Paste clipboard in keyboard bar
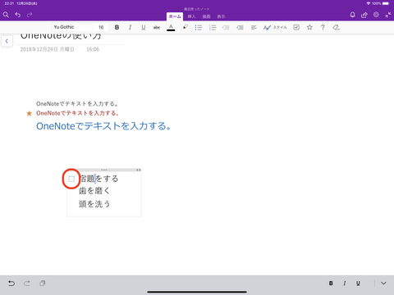The image size is (394, 295). click(42, 284)
